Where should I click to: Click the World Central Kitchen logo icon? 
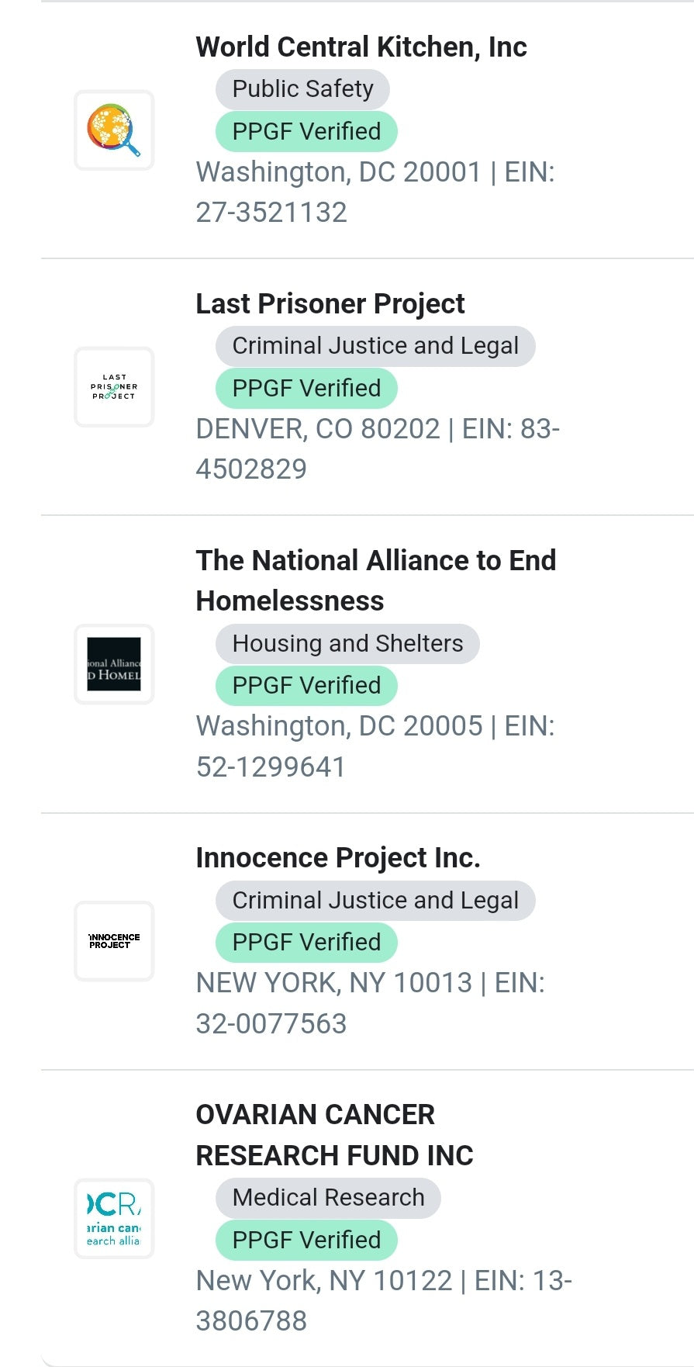coord(114,130)
